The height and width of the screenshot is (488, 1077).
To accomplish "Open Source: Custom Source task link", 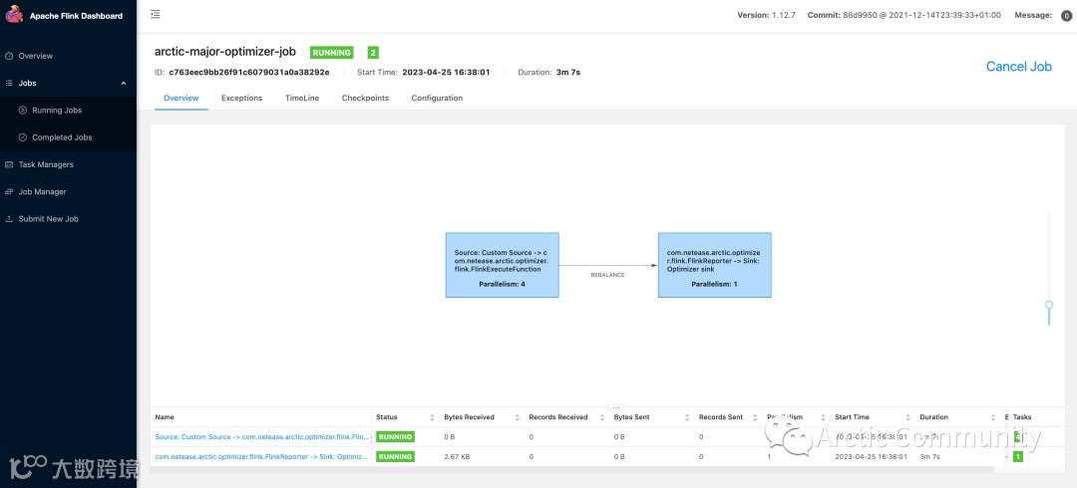I will pyautogui.click(x=261, y=436).
